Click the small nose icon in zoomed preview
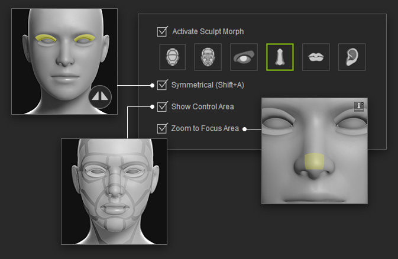This screenshot has width=398, height=259. (x=358, y=106)
